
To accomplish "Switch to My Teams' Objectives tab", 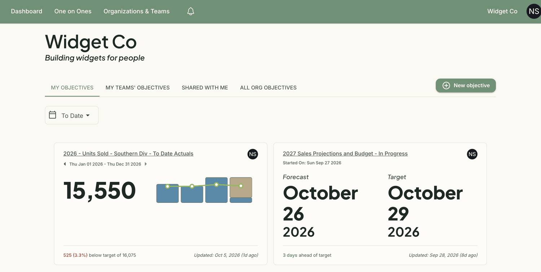I will coord(137,88).
